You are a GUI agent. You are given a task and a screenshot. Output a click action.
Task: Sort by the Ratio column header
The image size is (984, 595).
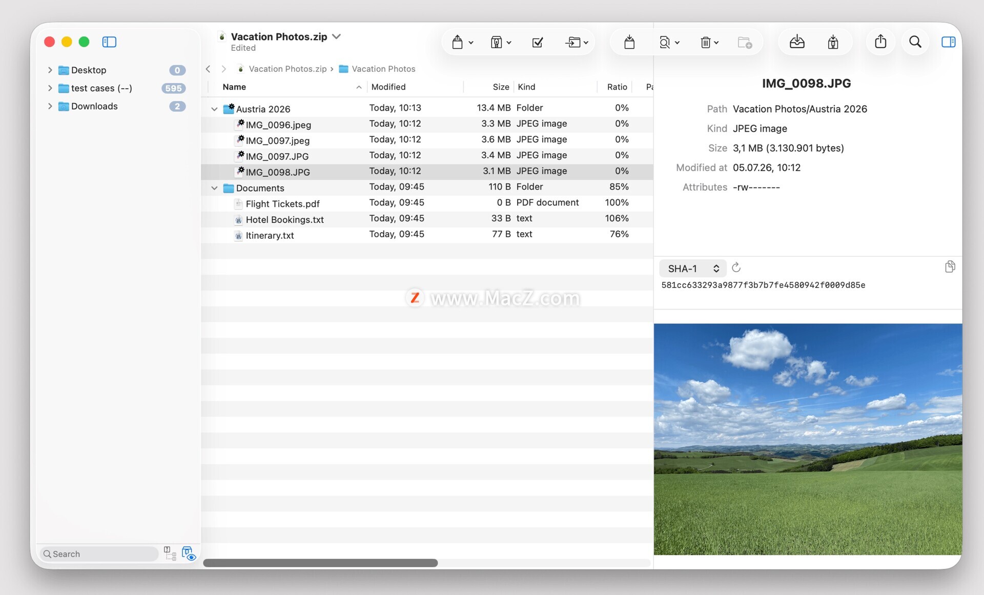coord(615,87)
